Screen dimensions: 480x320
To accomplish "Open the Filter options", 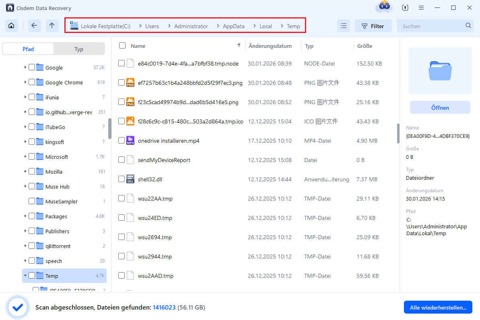I will pyautogui.click(x=373, y=26).
